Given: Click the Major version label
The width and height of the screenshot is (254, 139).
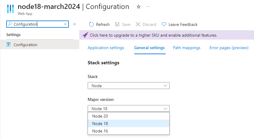Looking at the screenshot, I should click(x=100, y=99).
